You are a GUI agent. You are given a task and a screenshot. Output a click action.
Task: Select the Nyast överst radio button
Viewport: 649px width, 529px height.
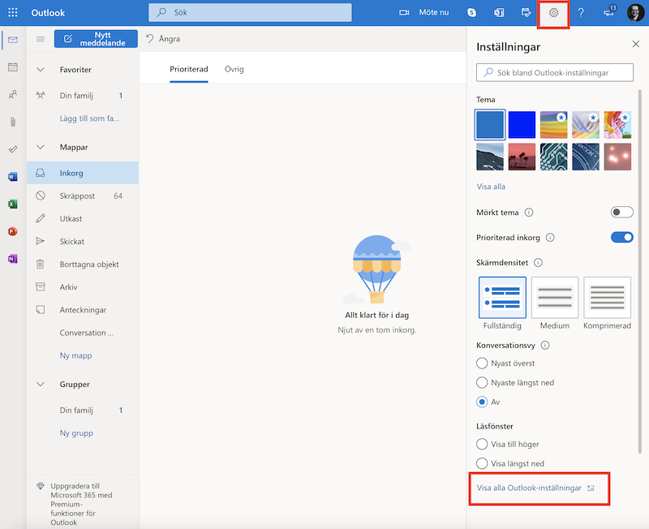point(483,363)
